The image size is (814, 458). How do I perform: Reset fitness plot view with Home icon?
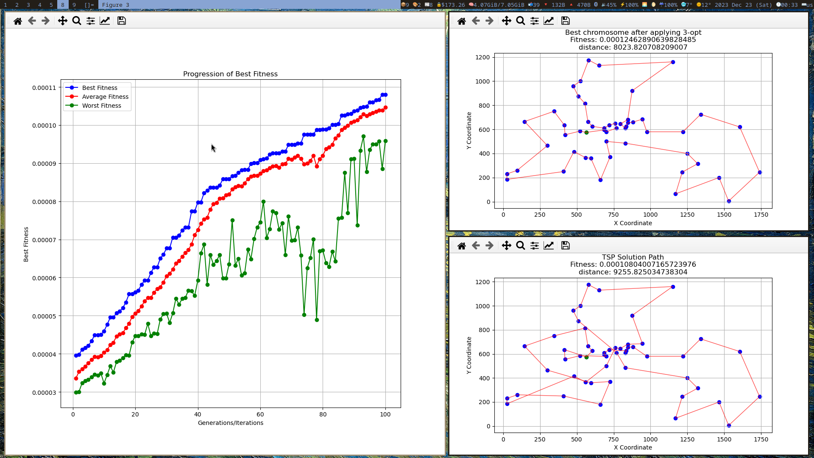pos(18,21)
